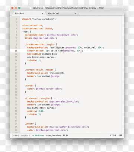Click opacity: 0.20; line

(x=36, y=111)
